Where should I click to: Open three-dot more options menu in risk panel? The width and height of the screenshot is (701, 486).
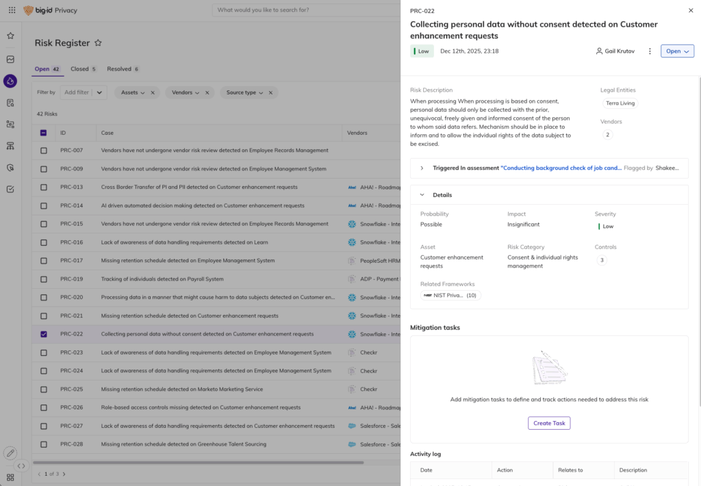pos(650,51)
